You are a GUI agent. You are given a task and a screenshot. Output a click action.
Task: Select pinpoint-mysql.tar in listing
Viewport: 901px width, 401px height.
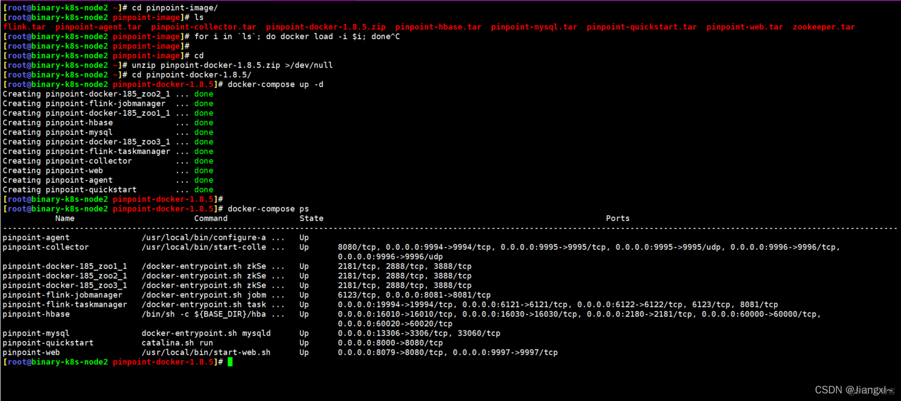[x=534, y=27]
